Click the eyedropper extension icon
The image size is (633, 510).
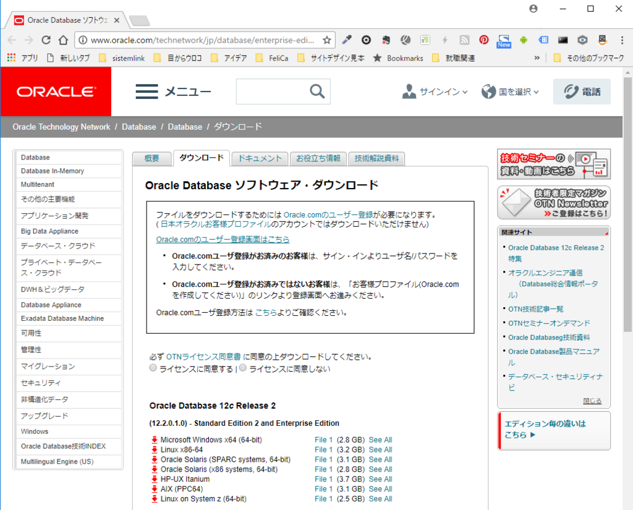point(347,40)
